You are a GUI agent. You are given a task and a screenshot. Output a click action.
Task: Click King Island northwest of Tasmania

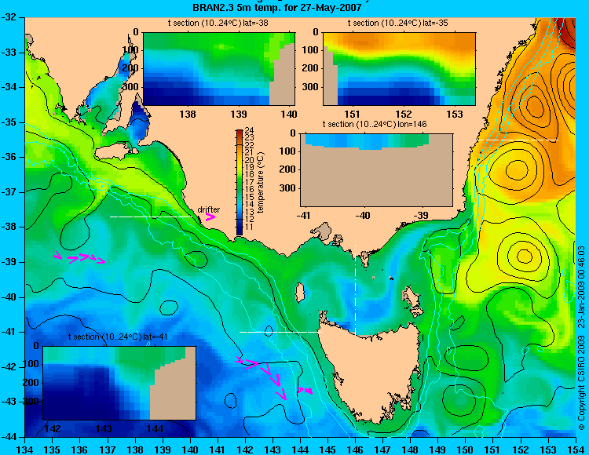tap(300, 293)
